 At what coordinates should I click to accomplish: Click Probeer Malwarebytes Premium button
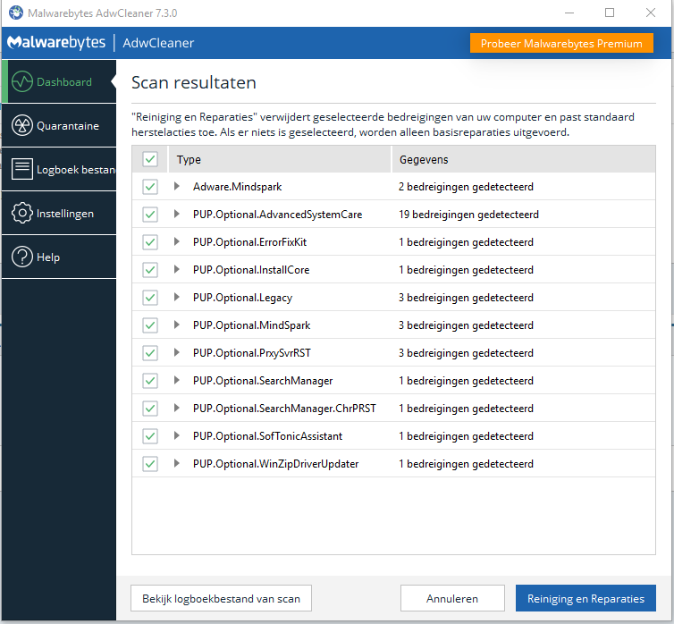tap(561, 43)
